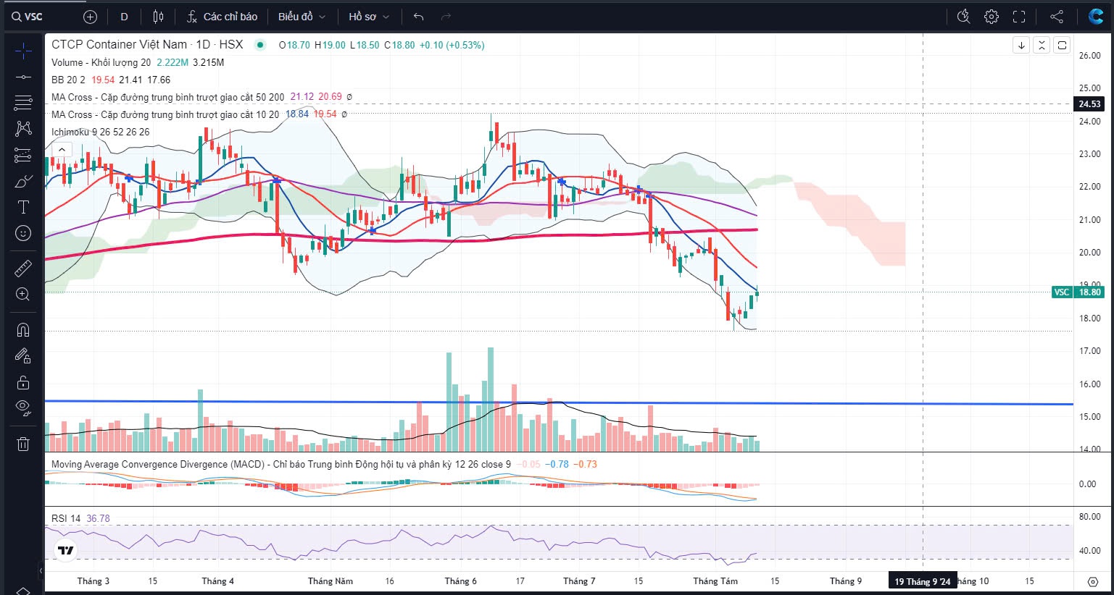This screenshot has height=595, width=1114.
Task: Open chart settings gear in top toolbar
Action: click(x=992, y=17)
